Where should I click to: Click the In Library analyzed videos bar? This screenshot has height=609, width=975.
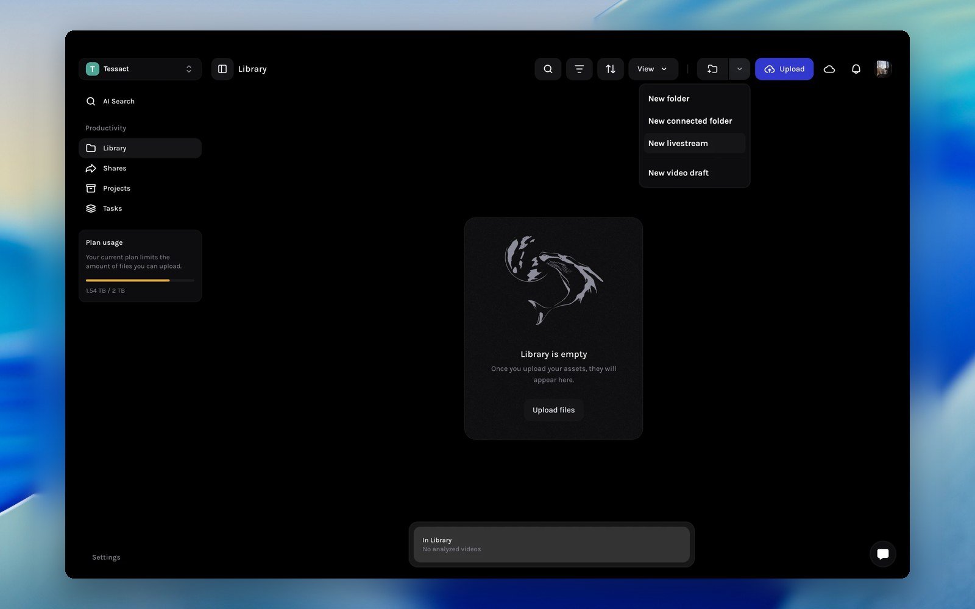(x=551, y=544)
